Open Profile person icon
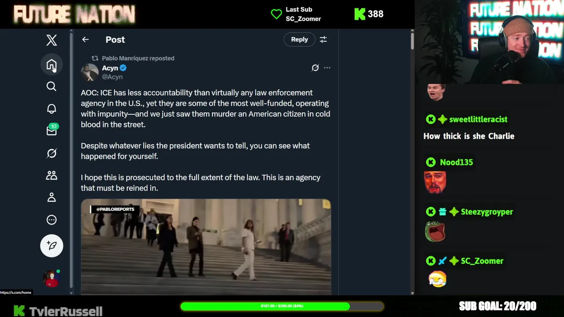The height and width of the screenshot is (317, 564). point(52,197)
